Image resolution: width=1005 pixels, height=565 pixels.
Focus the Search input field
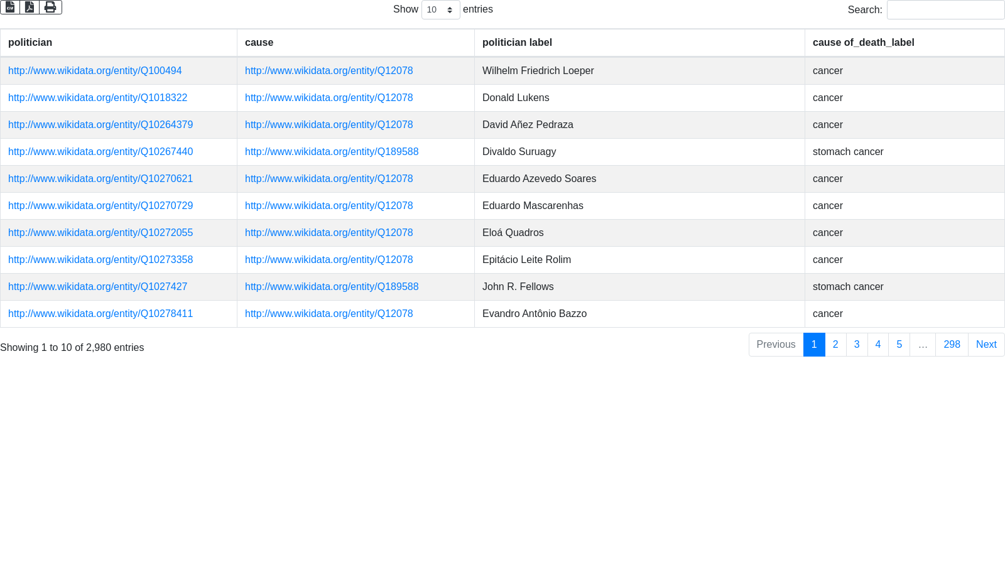coord(945,10)
